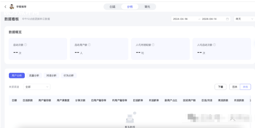The width and height of the screenshot is (255, 128).
Task: Click help icon next to 人均启动次数
Action: tap(214, 45)
